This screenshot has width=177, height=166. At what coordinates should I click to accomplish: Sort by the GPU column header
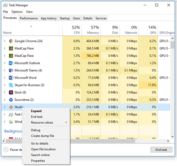click(148, 30)
